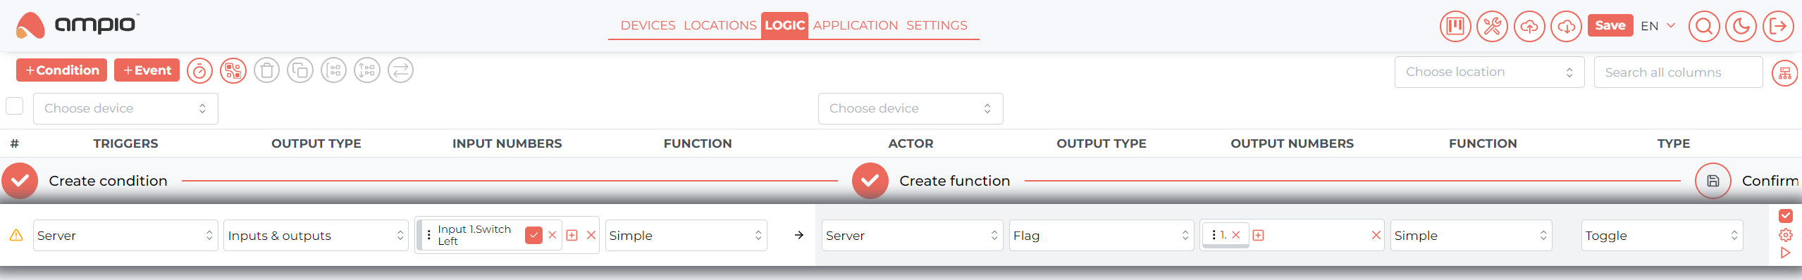Tick the select-all checkbox near Choose device
The image size is (1802, 280).
[x=14, y=106]
